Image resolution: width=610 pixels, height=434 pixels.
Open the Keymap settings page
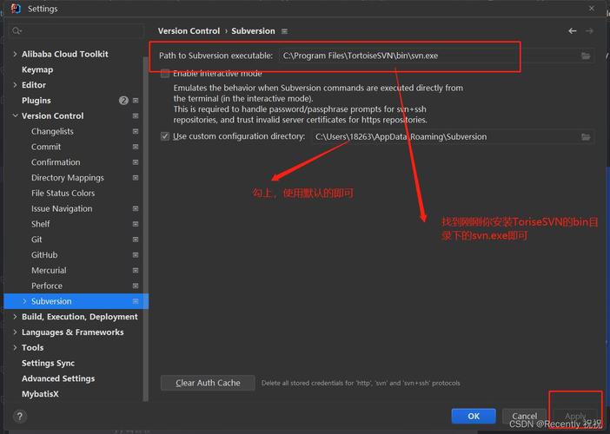coord(37,69)
